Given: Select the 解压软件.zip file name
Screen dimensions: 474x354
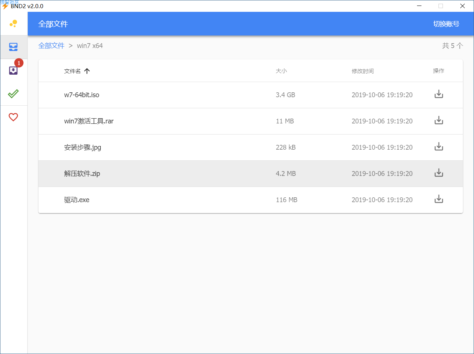Looking at the screenshot, I should tap(82, 174).
